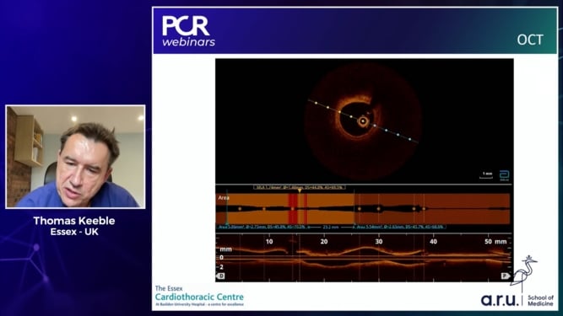Image resolution: width=563 pixels, height=316 pixels.
Task: Click the 20 tick on longitudinal ruler
Action: pos(324,242)
